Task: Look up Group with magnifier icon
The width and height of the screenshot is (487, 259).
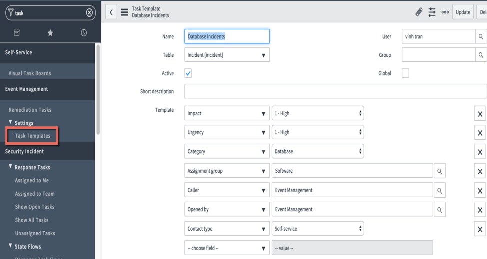Action: pyautogui.click(x=481, y=55)
